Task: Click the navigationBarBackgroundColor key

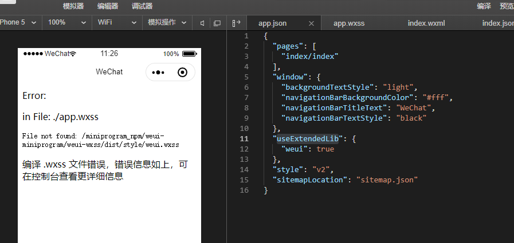Action: (347, 97)
